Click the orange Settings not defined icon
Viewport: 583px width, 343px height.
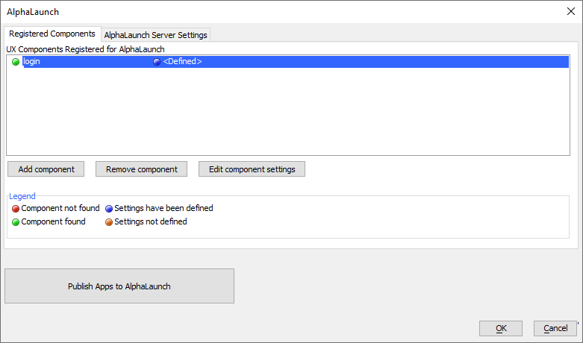(109, 222)
